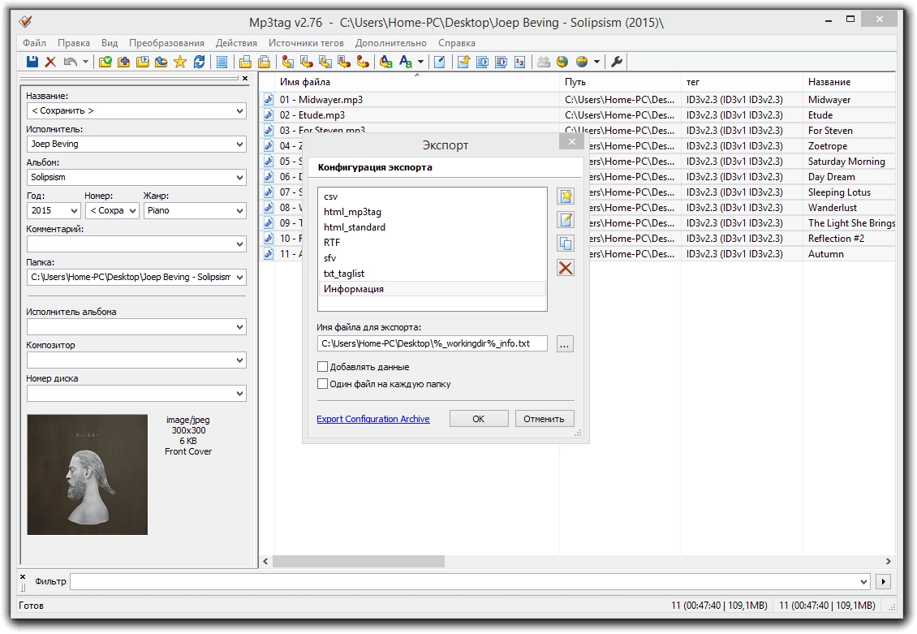Expand the Название dropdown

tap(239, 110)
